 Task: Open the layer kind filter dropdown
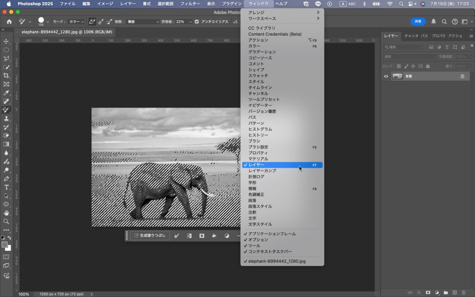coord(403,47)
